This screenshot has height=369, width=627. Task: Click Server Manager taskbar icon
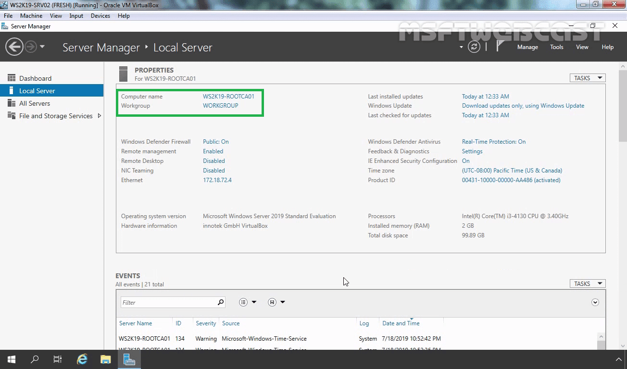coord(129,359)
